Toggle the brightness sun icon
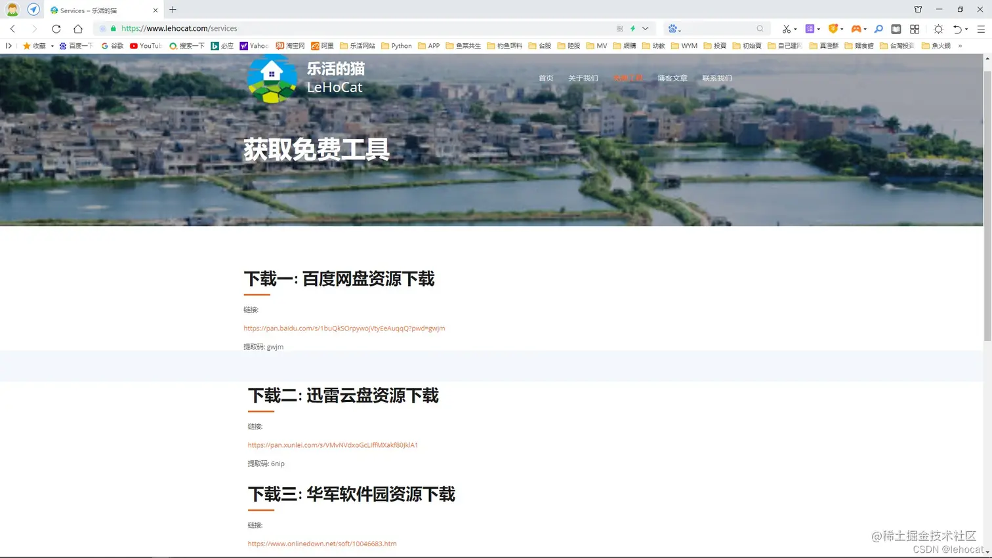Viewport: 992px width, 558px height. click(x=939, y=29)
